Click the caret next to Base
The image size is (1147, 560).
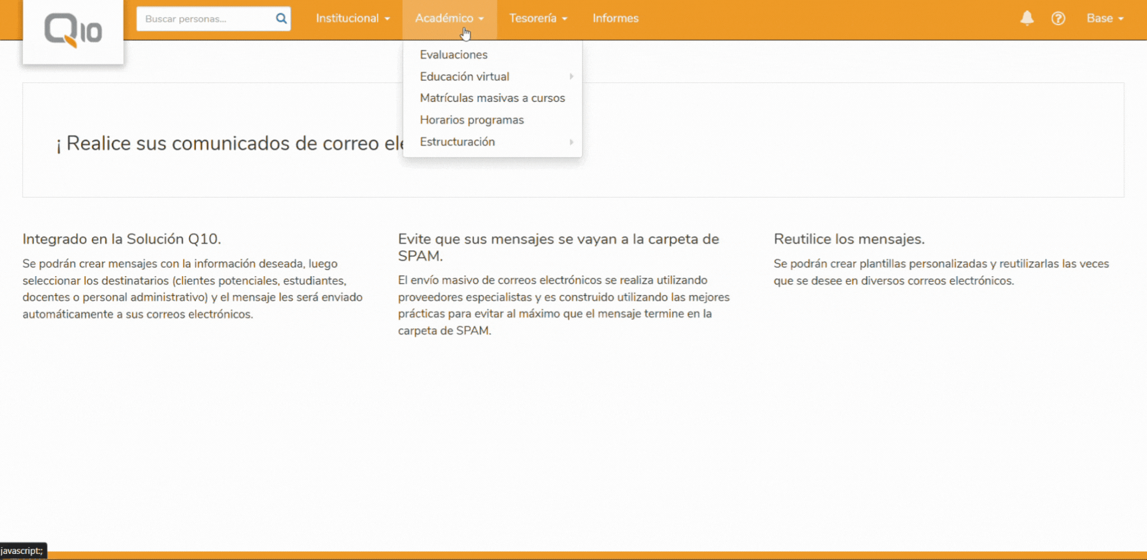pos(1121,19)
